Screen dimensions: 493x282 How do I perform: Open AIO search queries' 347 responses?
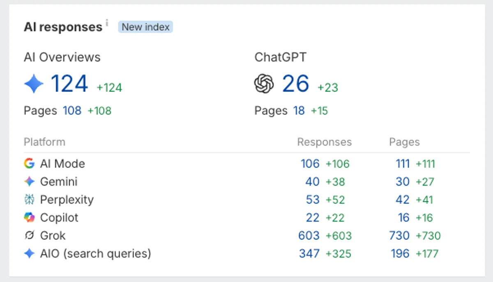pos(309,254)
